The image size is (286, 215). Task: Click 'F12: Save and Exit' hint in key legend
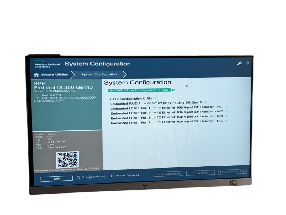51,147
